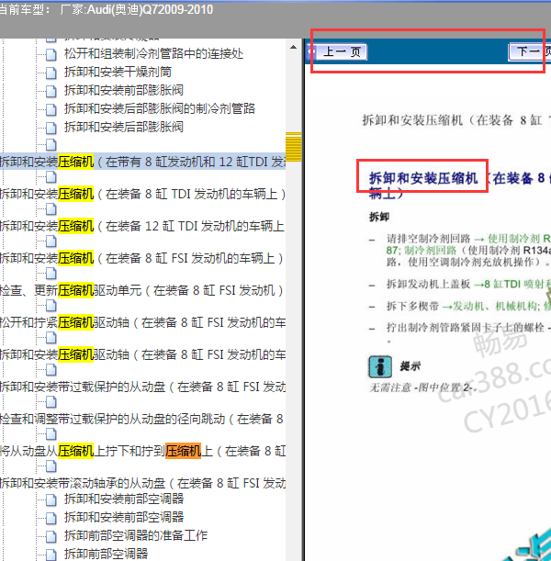Viewport: 551px width, 561px height.
Task: Click the tree scrollbar up arrow
Action: [x=293, y=47]
